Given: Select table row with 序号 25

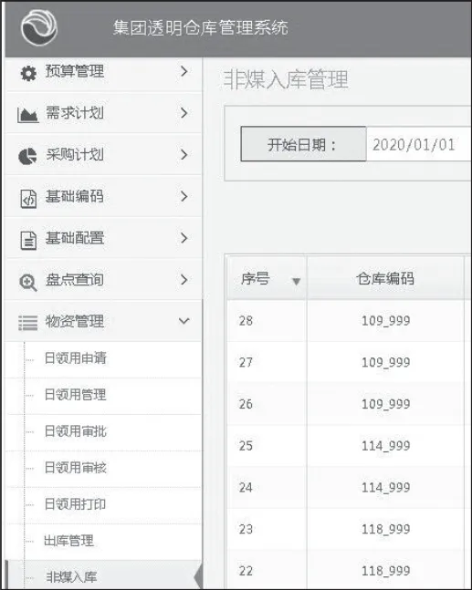Looking at the screenshot, I should (x=349, y=446).
